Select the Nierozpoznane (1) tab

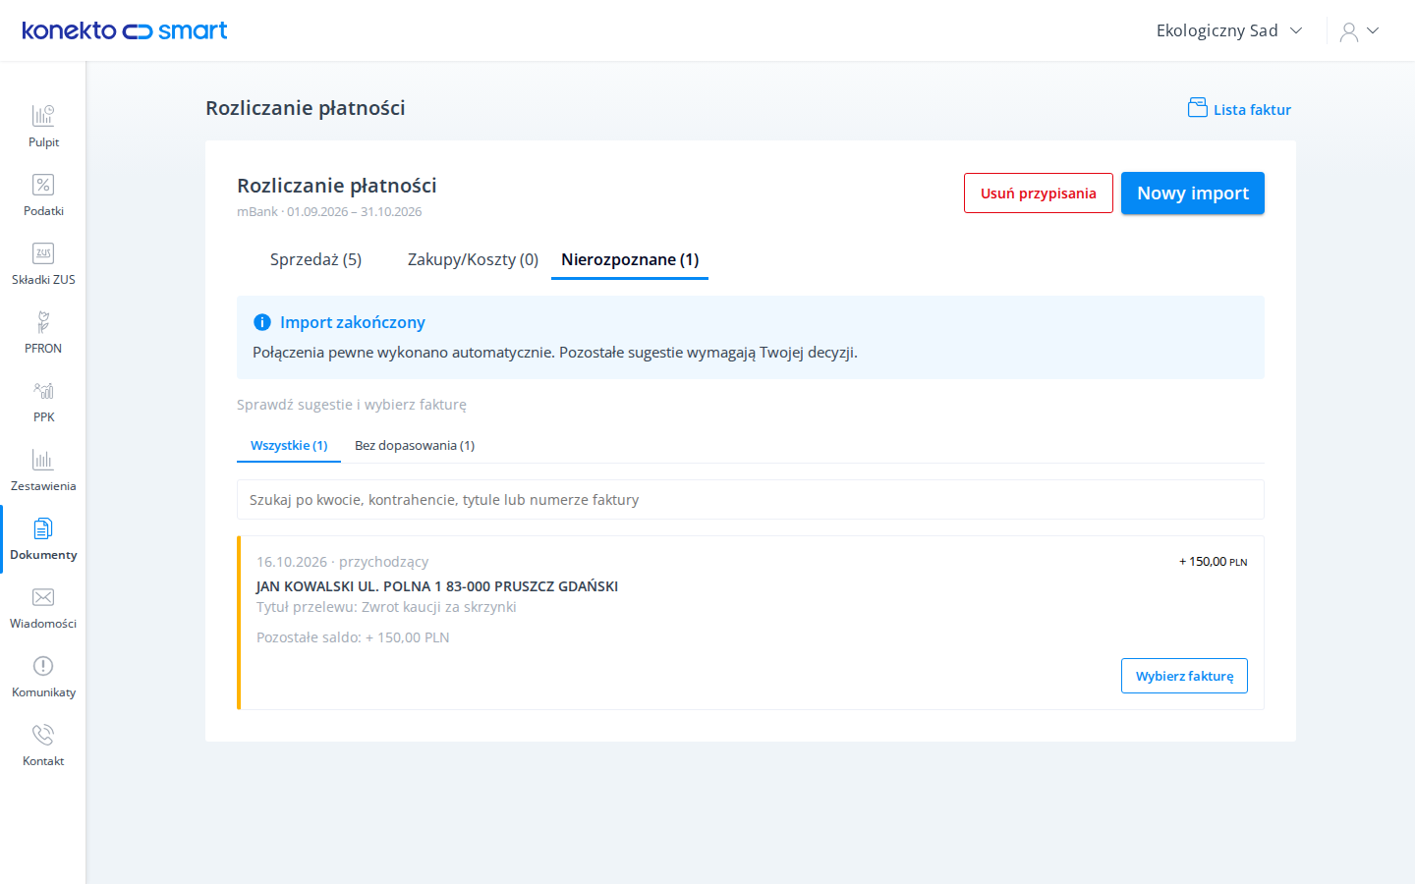point(630,259)
